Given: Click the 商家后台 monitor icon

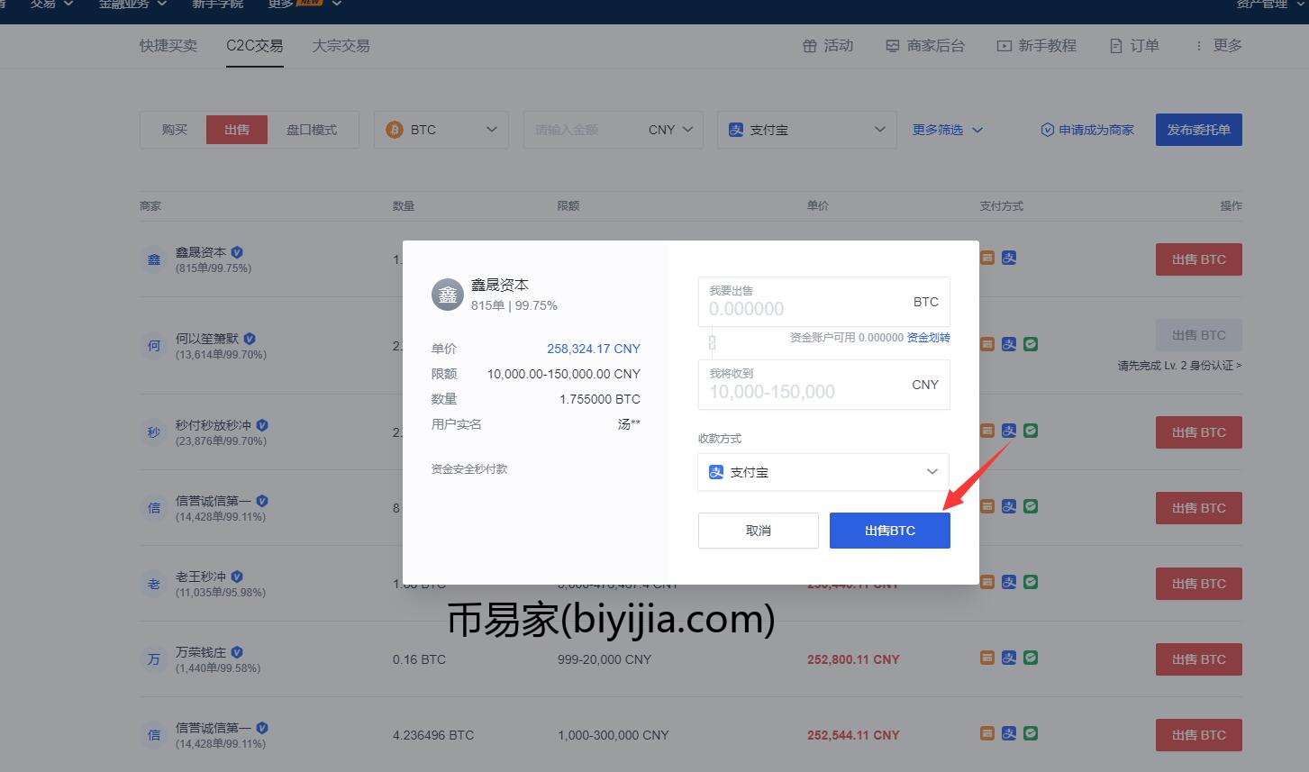Looking at the screenshot, I should pyautogui.click(x=893, y=46).
